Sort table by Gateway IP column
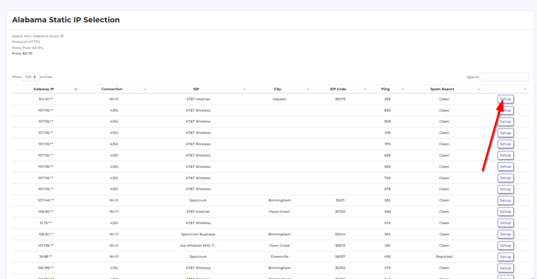This screenshot has width=537, height=279. pos(44,89)
